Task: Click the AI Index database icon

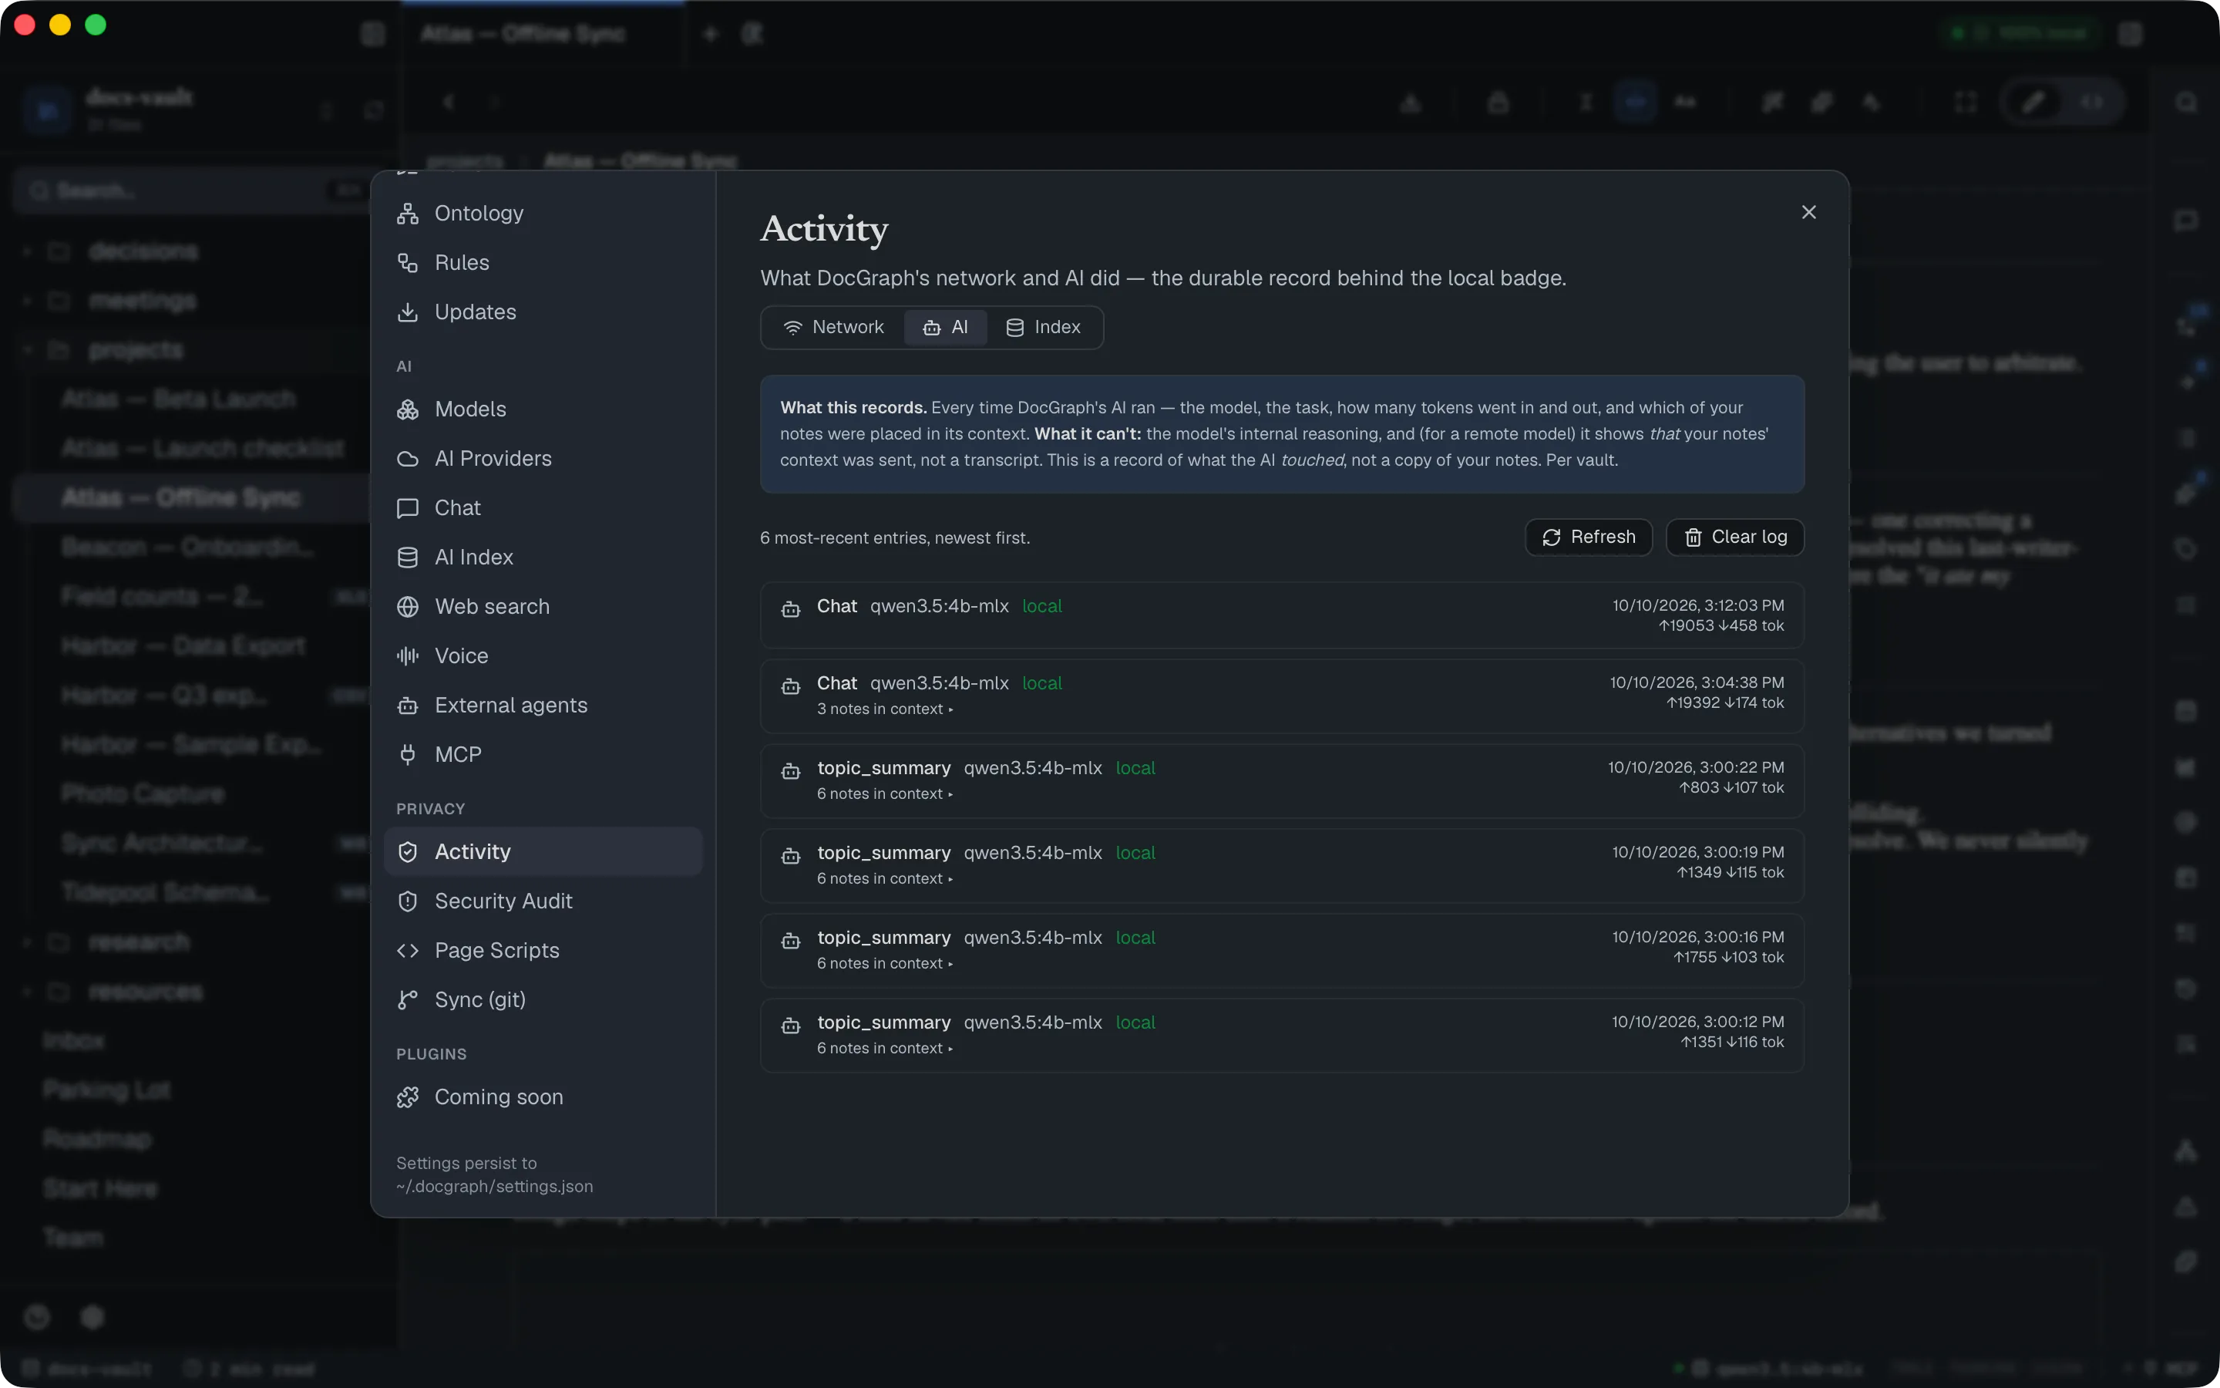Action: coord(407,558)
